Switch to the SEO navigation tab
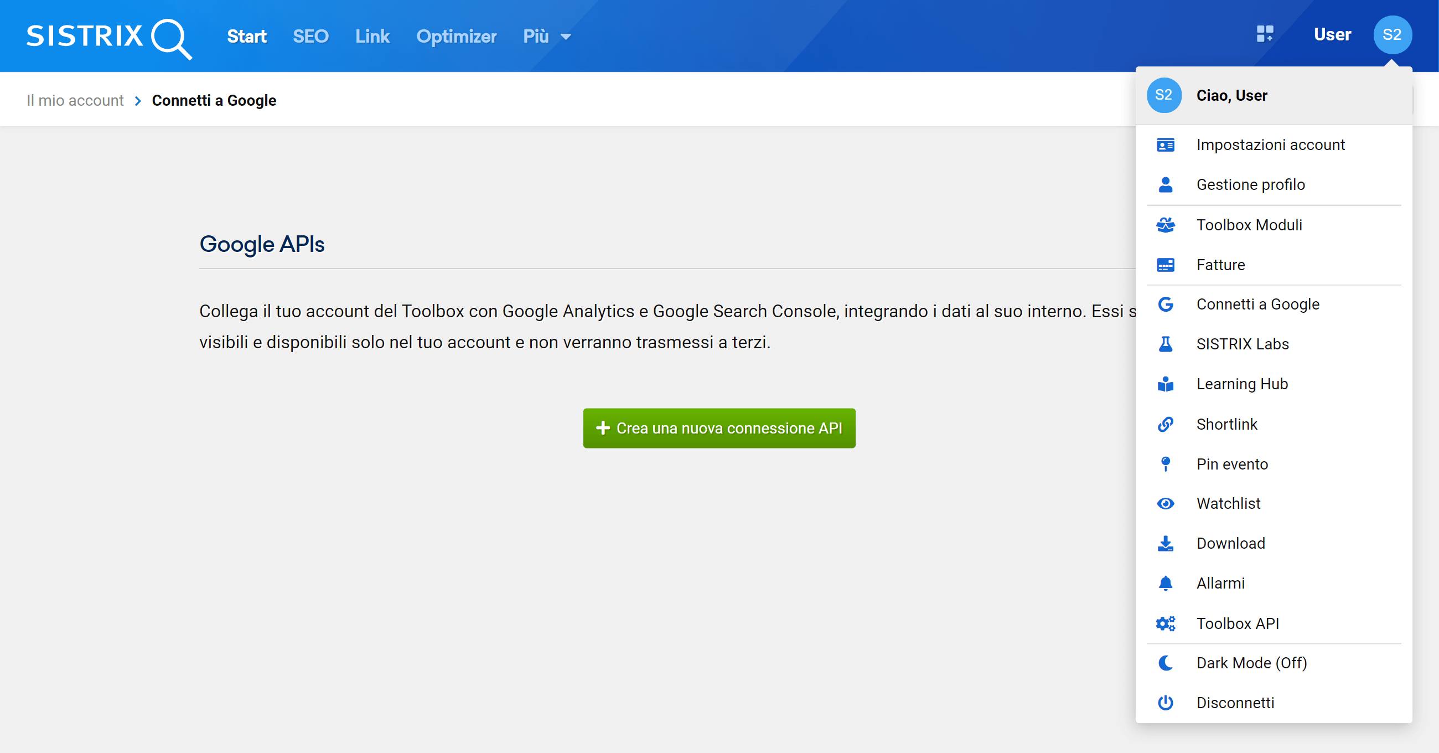 [x=310, y=37]
